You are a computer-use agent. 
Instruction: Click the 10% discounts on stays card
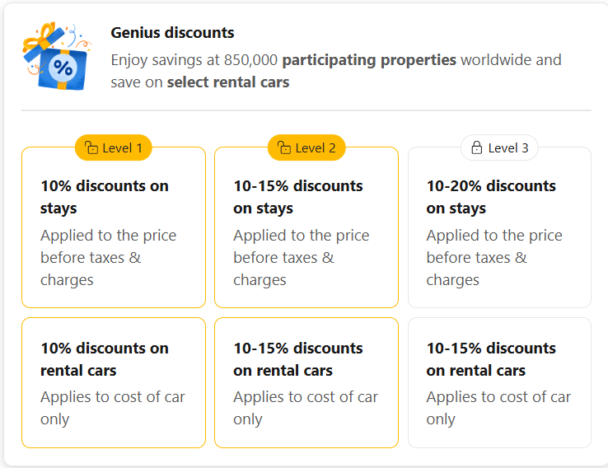114,228
